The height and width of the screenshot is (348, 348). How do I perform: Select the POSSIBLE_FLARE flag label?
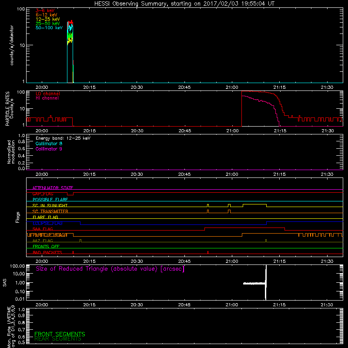click(x=50, y=200)
